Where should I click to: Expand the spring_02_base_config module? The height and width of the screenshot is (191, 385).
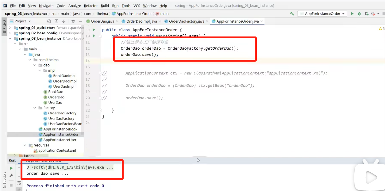pyautogui.click(x=10, y=33)
